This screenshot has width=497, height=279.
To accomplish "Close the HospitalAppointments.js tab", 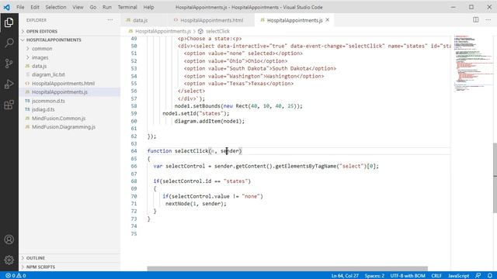I will point(328,20).
